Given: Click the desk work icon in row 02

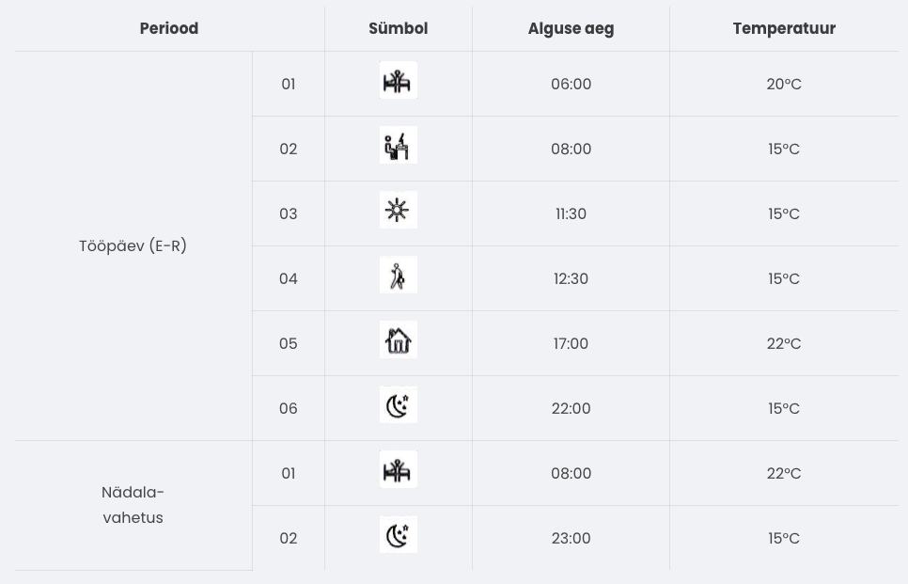Looking at the screenshot, I should pyautogui.click(x=398, y=147).
